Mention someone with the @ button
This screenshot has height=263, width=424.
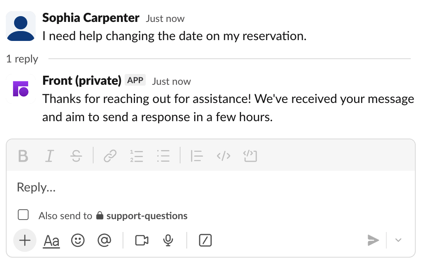(x=104, y=240)
